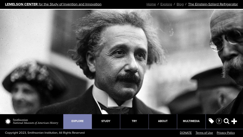Open the DONATE footer link
Screen dimensions: 243x137
coord(186,133)
